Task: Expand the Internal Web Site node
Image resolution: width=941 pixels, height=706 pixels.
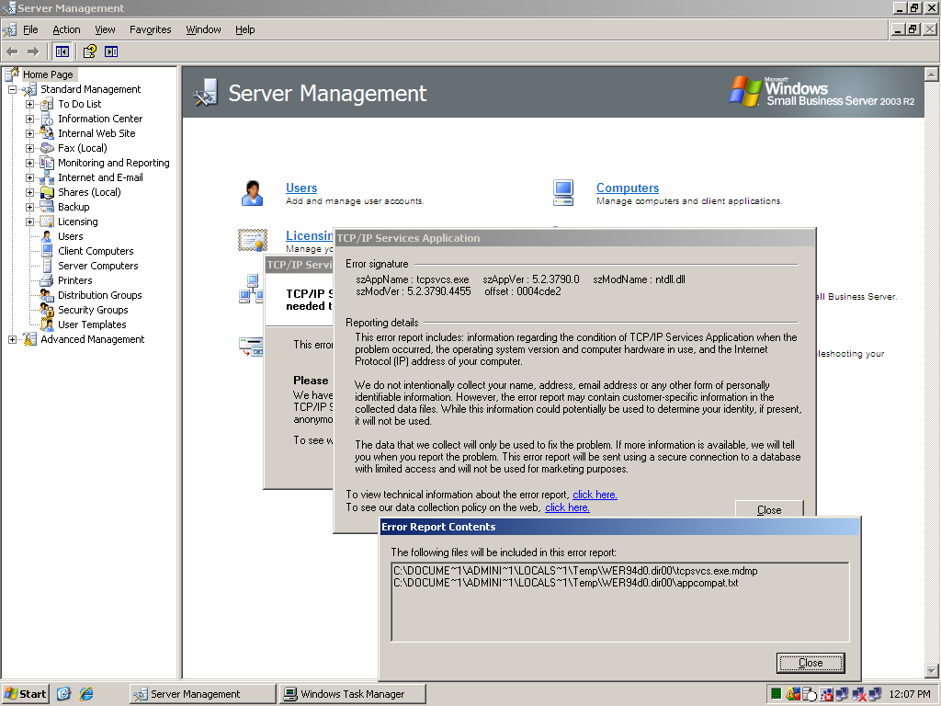Action: (x=29, y=133)
